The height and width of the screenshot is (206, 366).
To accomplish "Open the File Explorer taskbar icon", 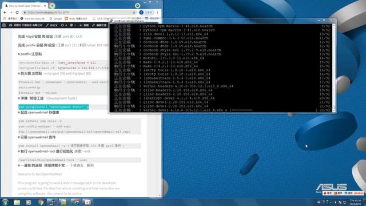I will point(17,202).
